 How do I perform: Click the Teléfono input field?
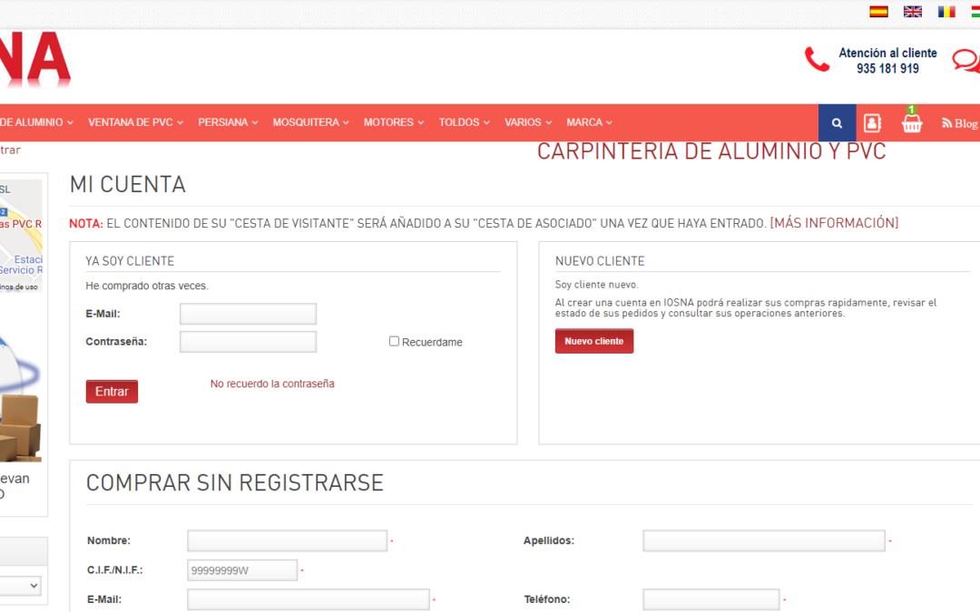(711, 599)
